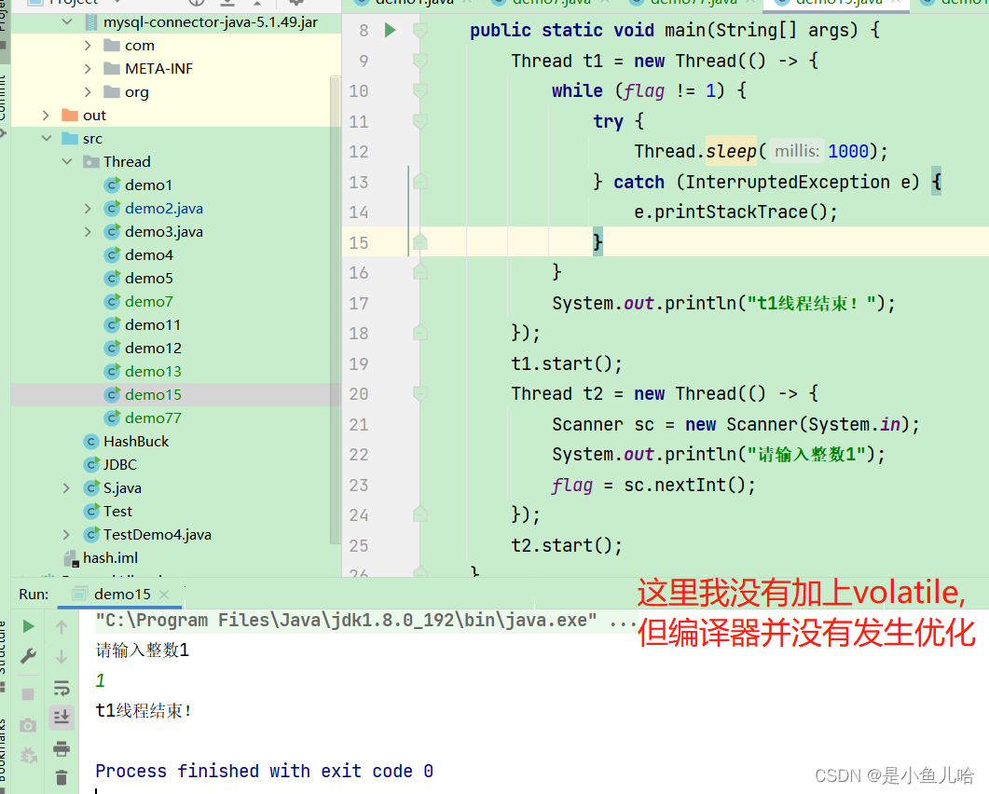This screenshot has height=794, width=989.
Task: Click the java.exe command line in console
Action: click(365, 621)
